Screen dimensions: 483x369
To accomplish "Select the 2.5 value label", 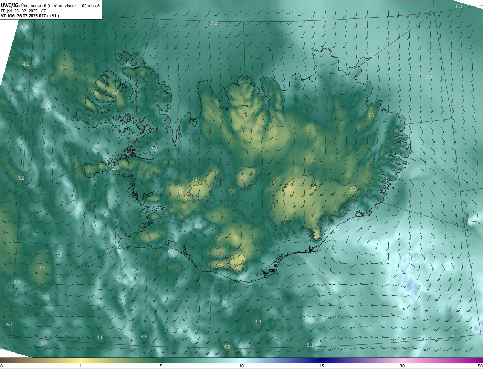I will (255, 129).
